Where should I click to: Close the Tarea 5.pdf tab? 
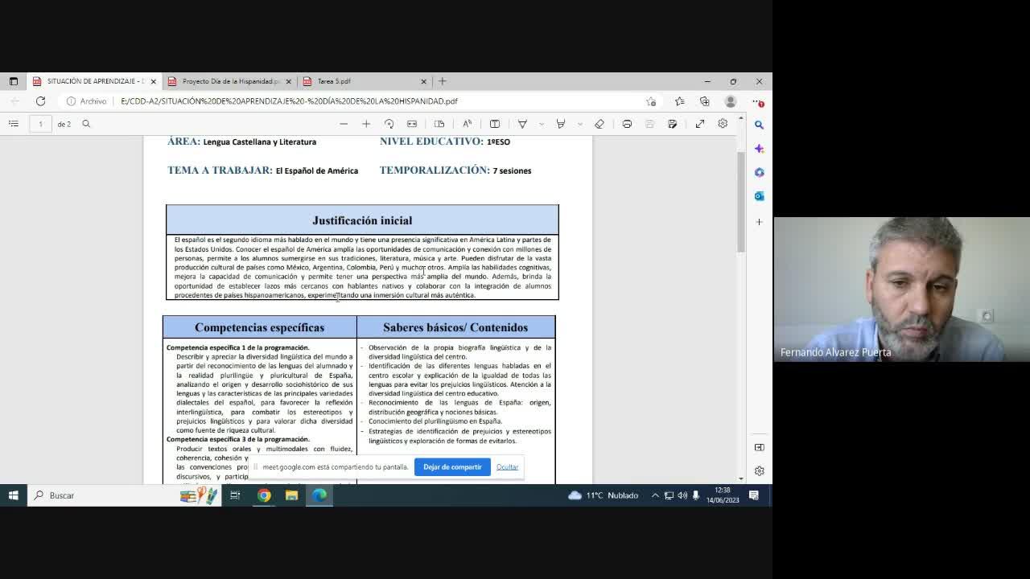click(423, 81)
